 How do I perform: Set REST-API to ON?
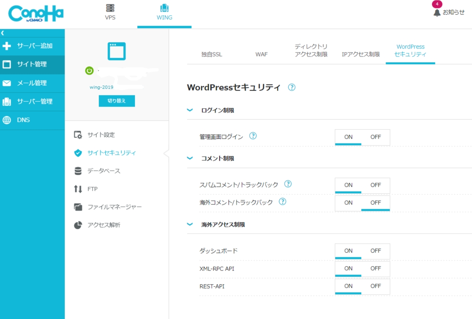tap(348, 286)
